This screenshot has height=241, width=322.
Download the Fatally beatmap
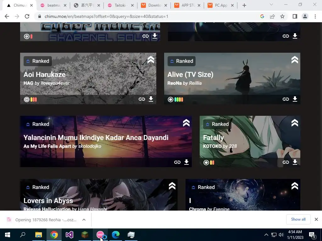(x=295, y=162)
